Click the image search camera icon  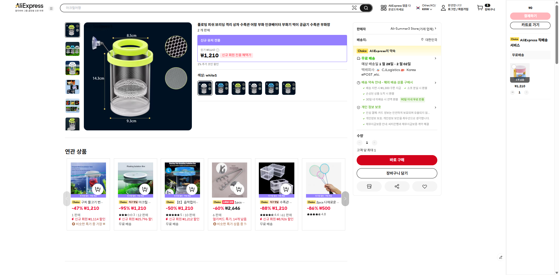[x=354, y=8]
